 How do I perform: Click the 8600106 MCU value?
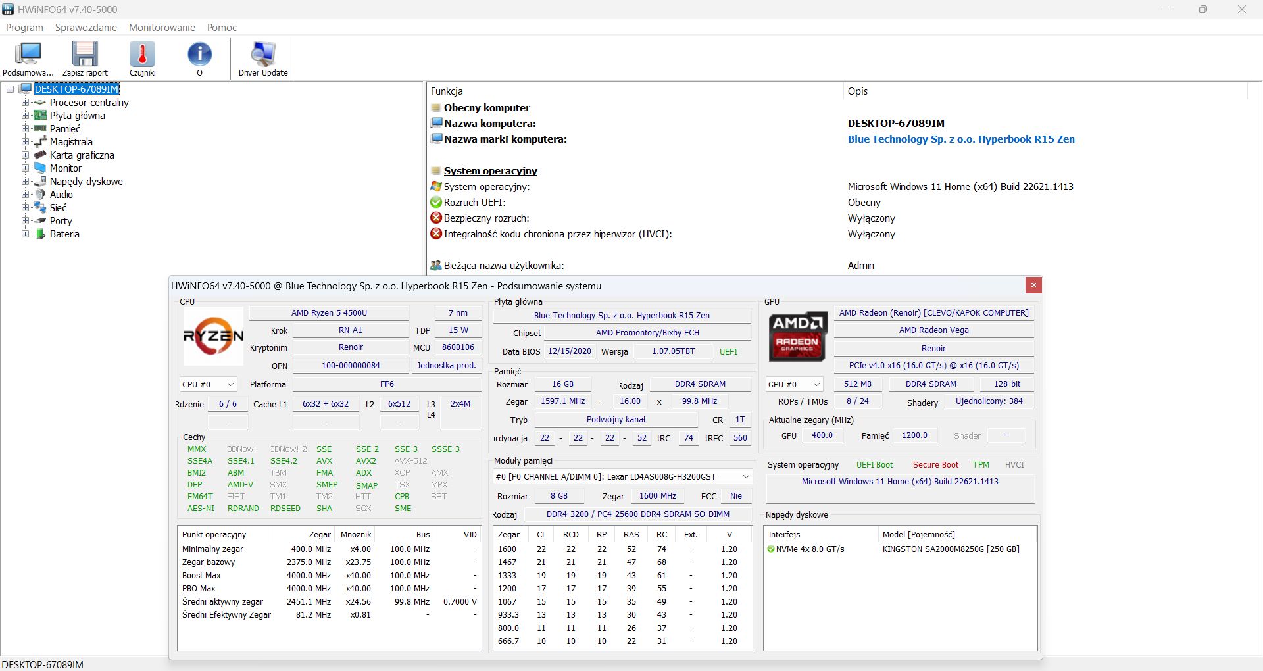pyautogui.click(x=458, y=347)
